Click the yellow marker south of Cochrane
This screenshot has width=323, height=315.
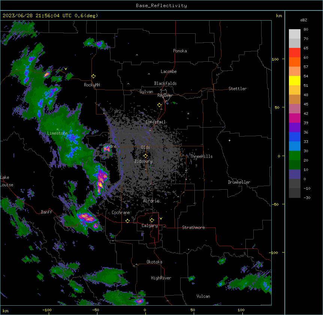[127, 221]
